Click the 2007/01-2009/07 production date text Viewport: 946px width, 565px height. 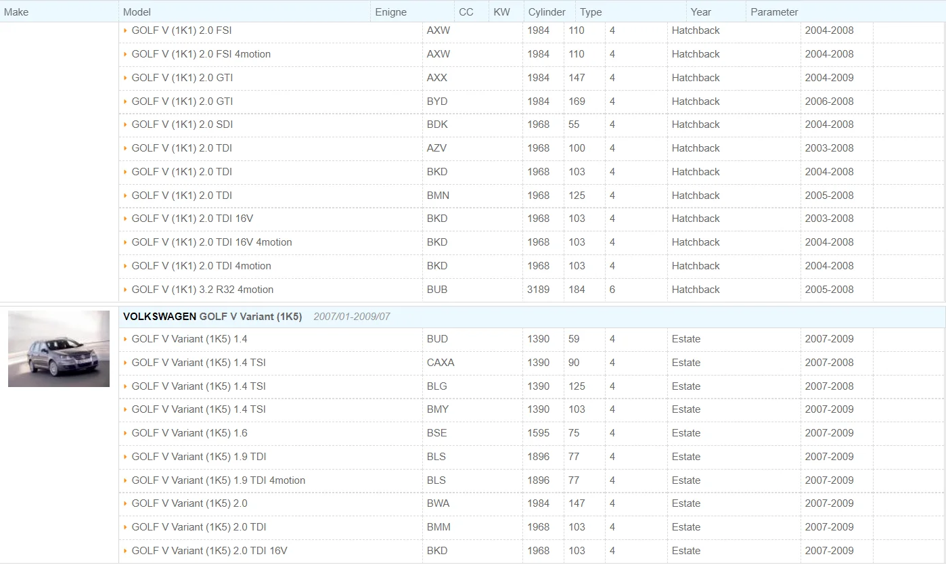pos(352,317)
